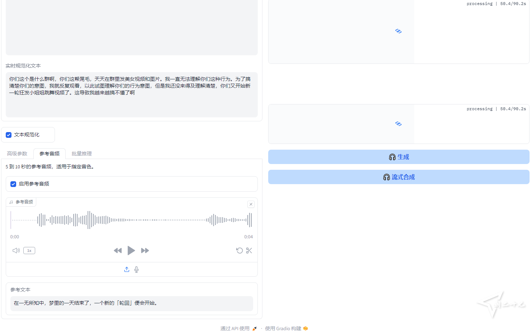Disable the 启用参考音频 checkbox
The image size is (531, 332).
point(13,184)
